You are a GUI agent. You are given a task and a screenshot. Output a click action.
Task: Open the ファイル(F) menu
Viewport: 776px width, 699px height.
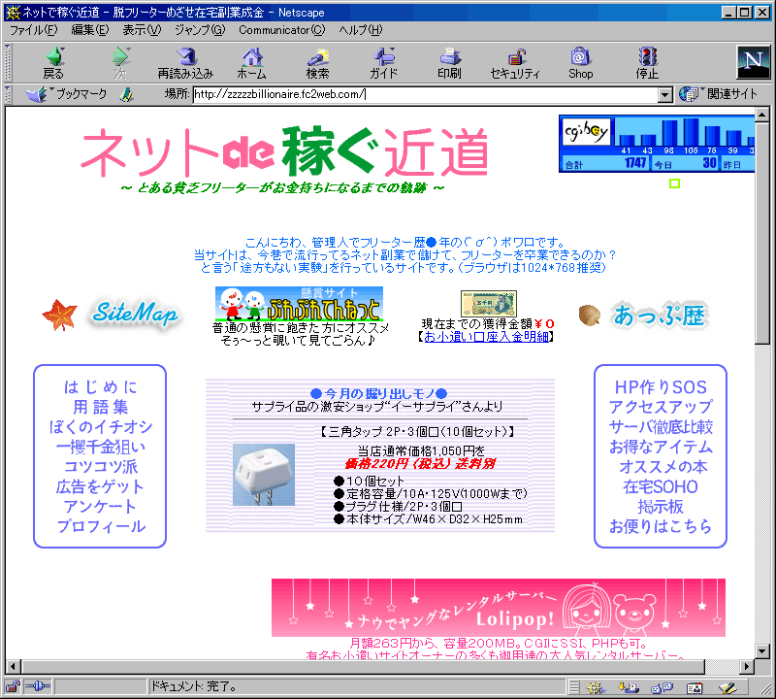point(34,30)
